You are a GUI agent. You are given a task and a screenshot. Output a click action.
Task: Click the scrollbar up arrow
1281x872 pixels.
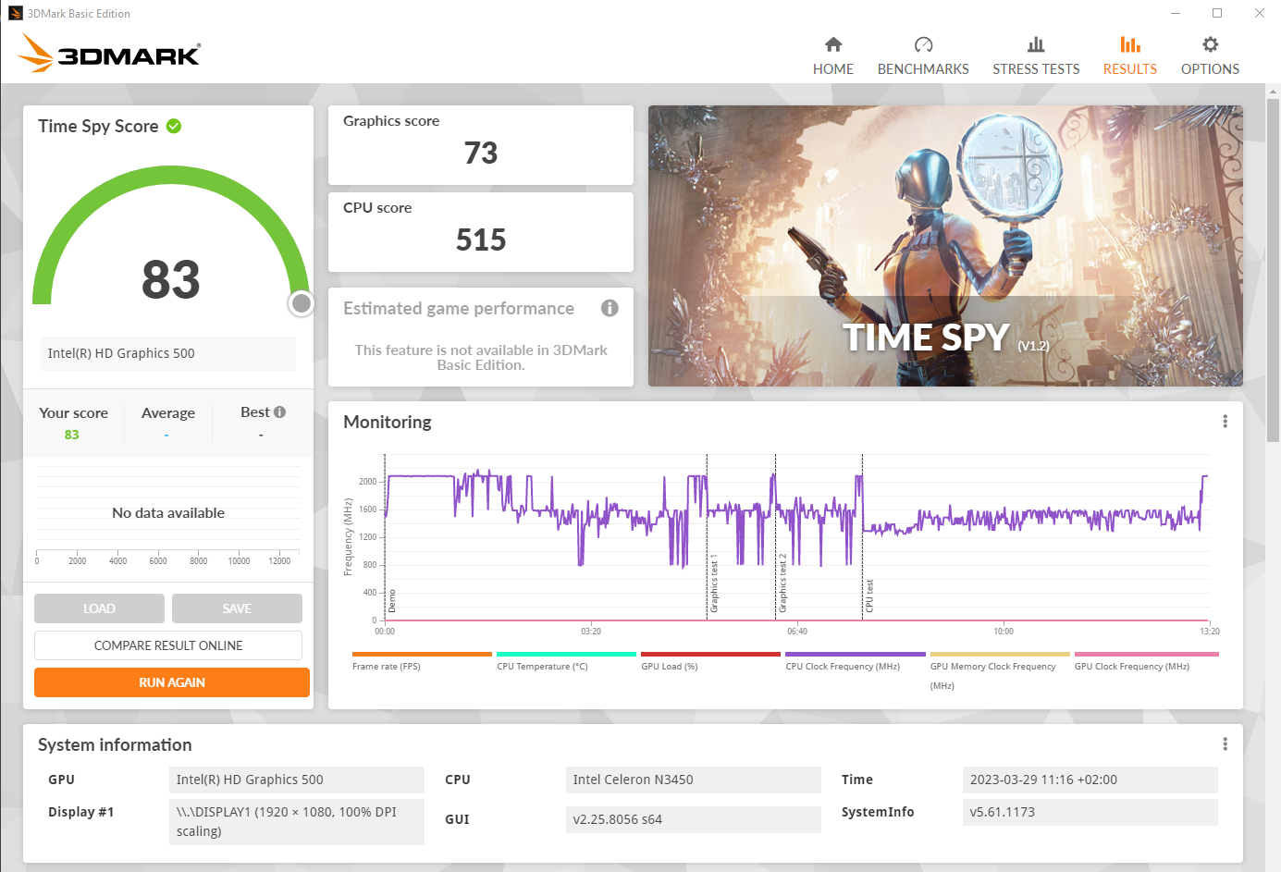[1273, 91]
